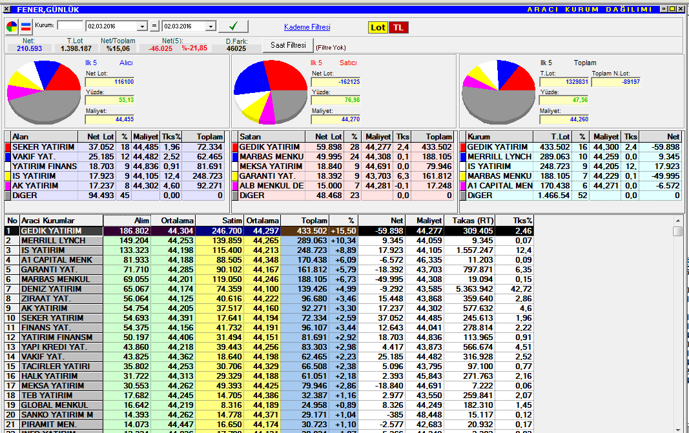Switch display to TL mode

[x=398, y=27]
